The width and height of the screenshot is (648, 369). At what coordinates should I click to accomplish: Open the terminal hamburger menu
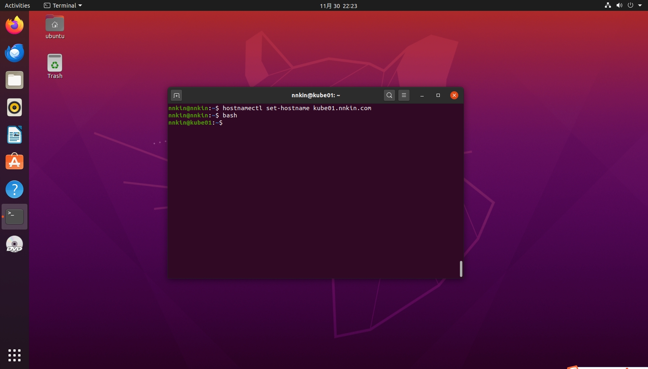point(404,95)
